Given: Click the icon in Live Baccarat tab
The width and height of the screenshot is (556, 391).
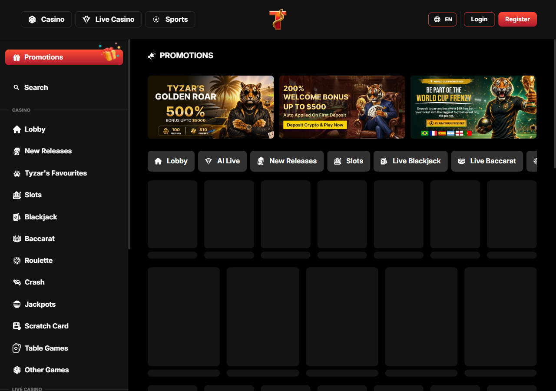Looking at the screenshot, I should tap(462, 161).
